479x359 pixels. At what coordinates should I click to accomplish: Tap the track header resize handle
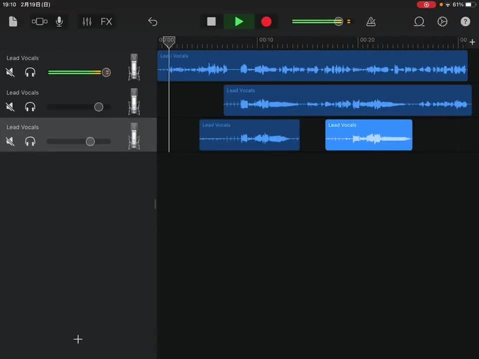tap(155, 204)
